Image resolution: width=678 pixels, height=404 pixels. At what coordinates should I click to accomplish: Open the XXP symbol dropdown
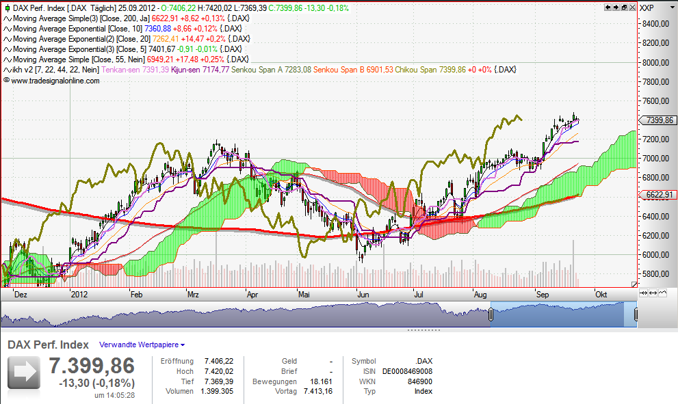(x=673, y=8)
